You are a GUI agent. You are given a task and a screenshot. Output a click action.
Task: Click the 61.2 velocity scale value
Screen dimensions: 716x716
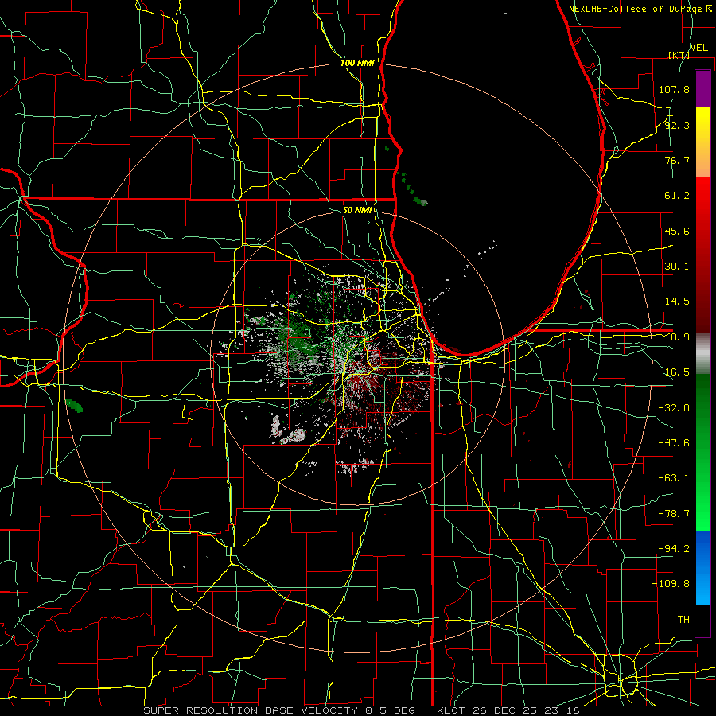click(x=677, y=196)
